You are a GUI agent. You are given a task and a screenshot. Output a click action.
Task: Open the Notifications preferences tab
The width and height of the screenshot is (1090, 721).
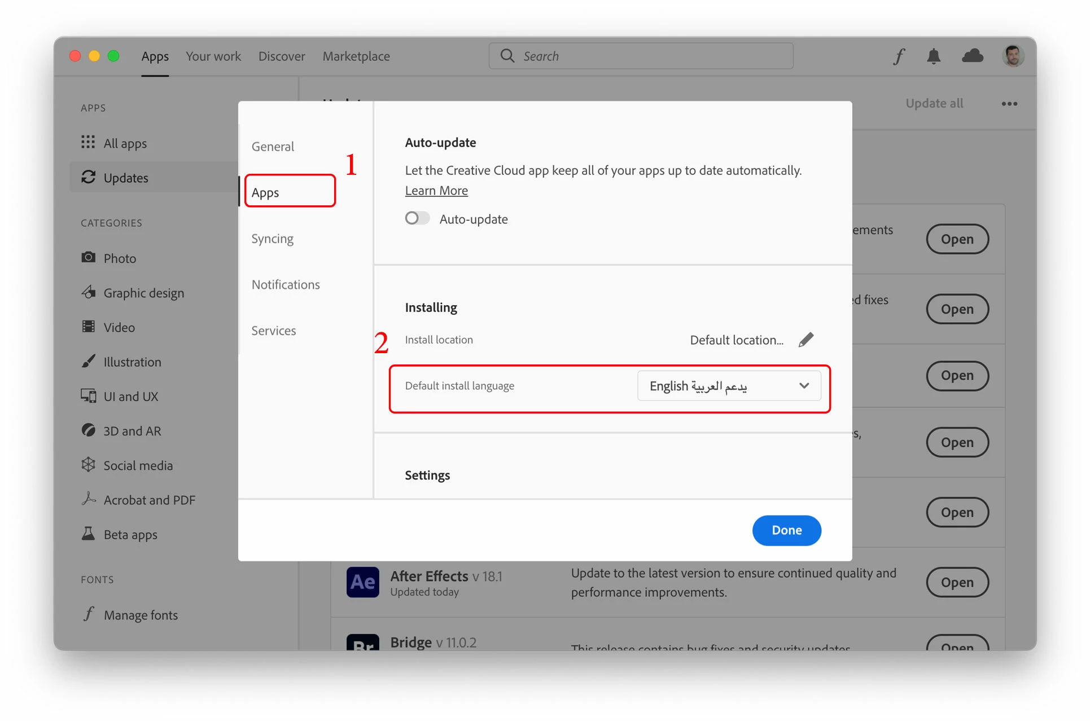286,284
